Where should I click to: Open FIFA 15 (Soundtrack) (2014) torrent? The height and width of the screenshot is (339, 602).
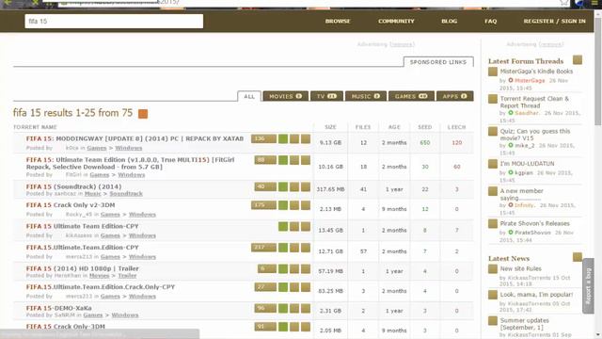[73, 186]
